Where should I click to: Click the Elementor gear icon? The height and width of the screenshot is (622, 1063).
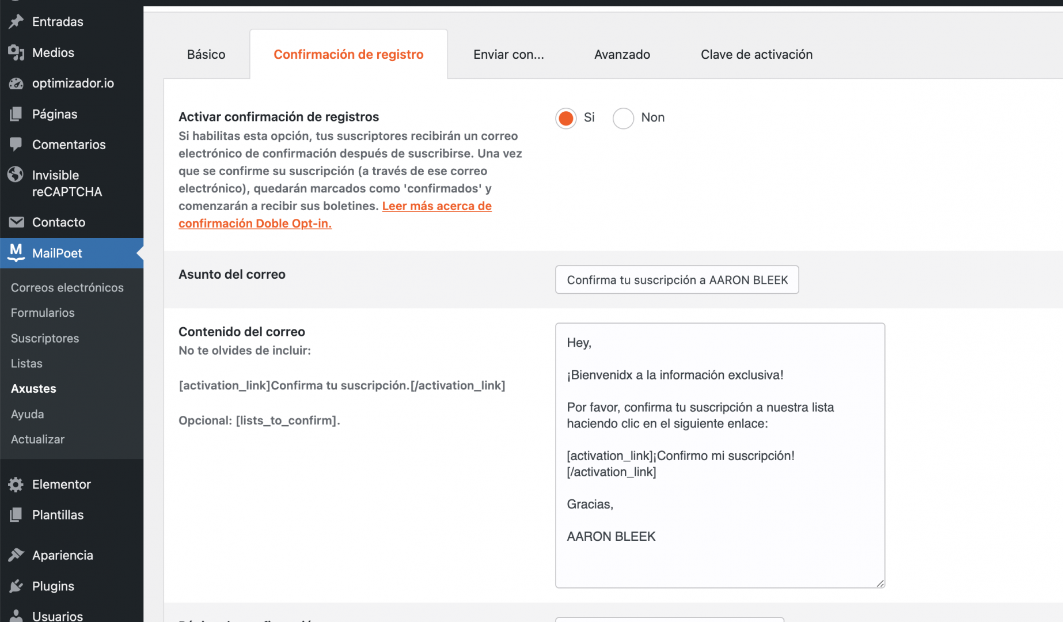tap(16, 484)
